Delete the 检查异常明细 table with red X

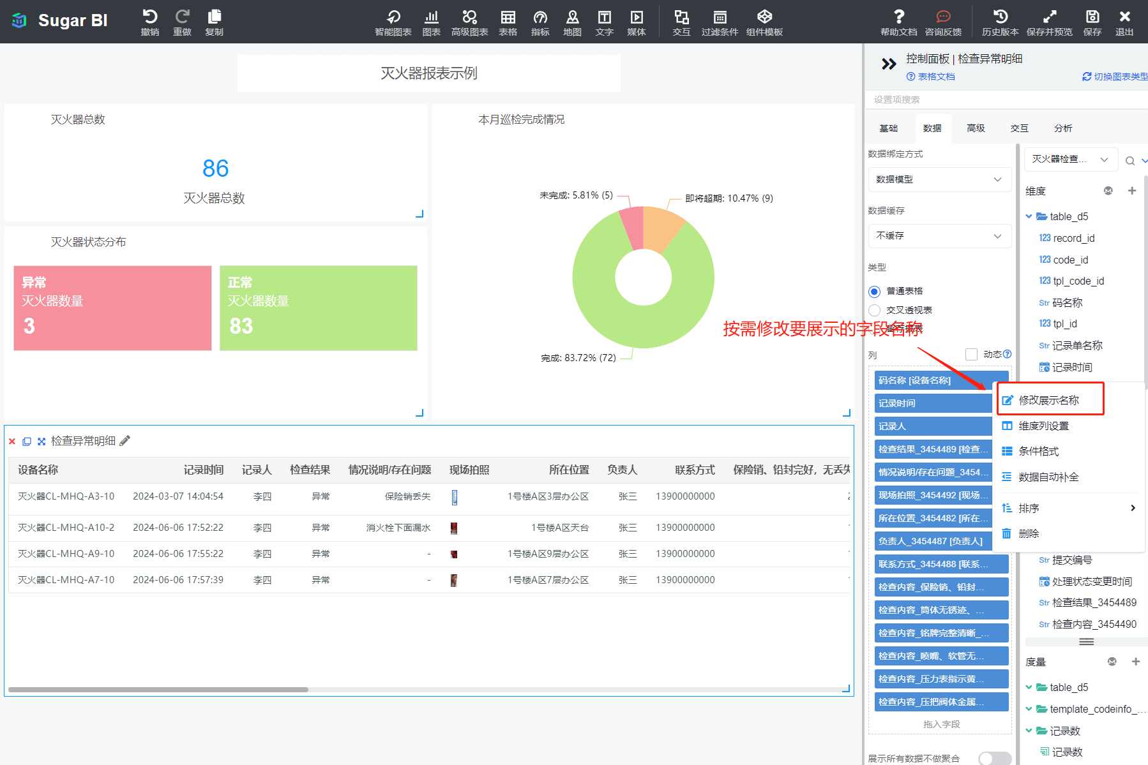tap(12, 442)
